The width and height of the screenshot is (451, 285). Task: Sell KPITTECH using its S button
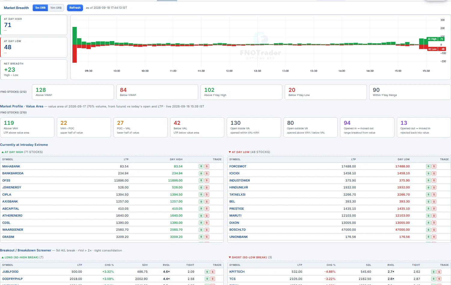coord(439,272)
